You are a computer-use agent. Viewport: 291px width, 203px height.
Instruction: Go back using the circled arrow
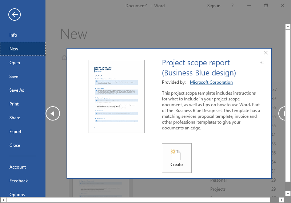(x=15, y=14)
